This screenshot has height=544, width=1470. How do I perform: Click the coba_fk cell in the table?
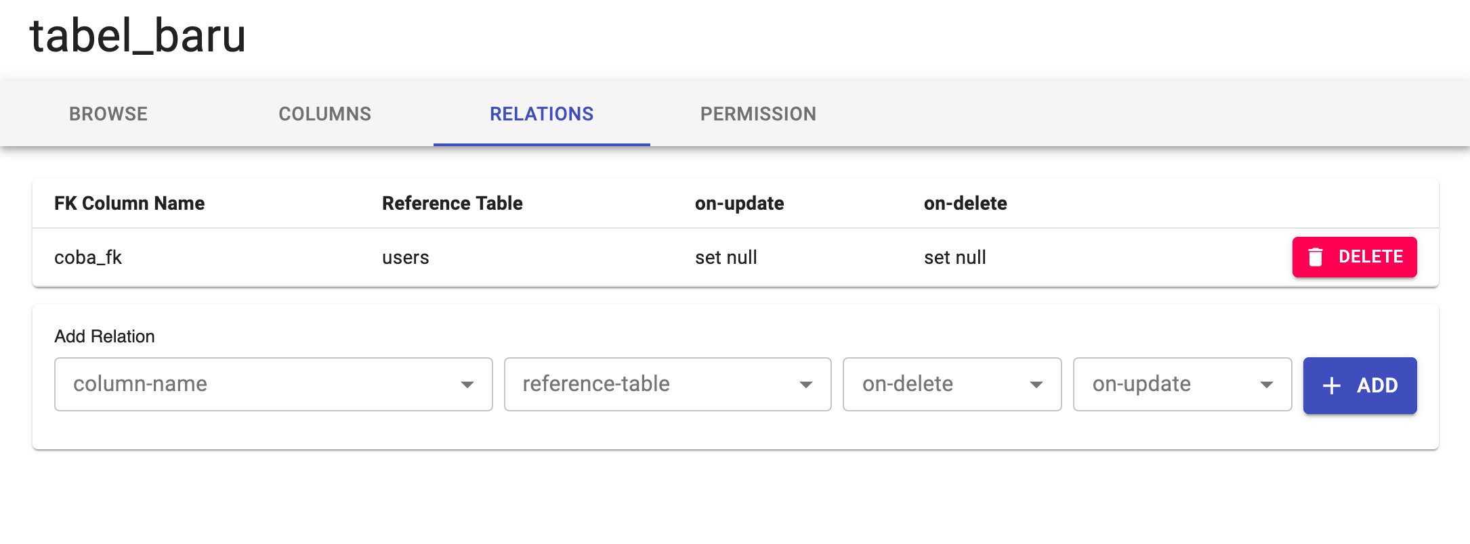[x=88, y=258]
